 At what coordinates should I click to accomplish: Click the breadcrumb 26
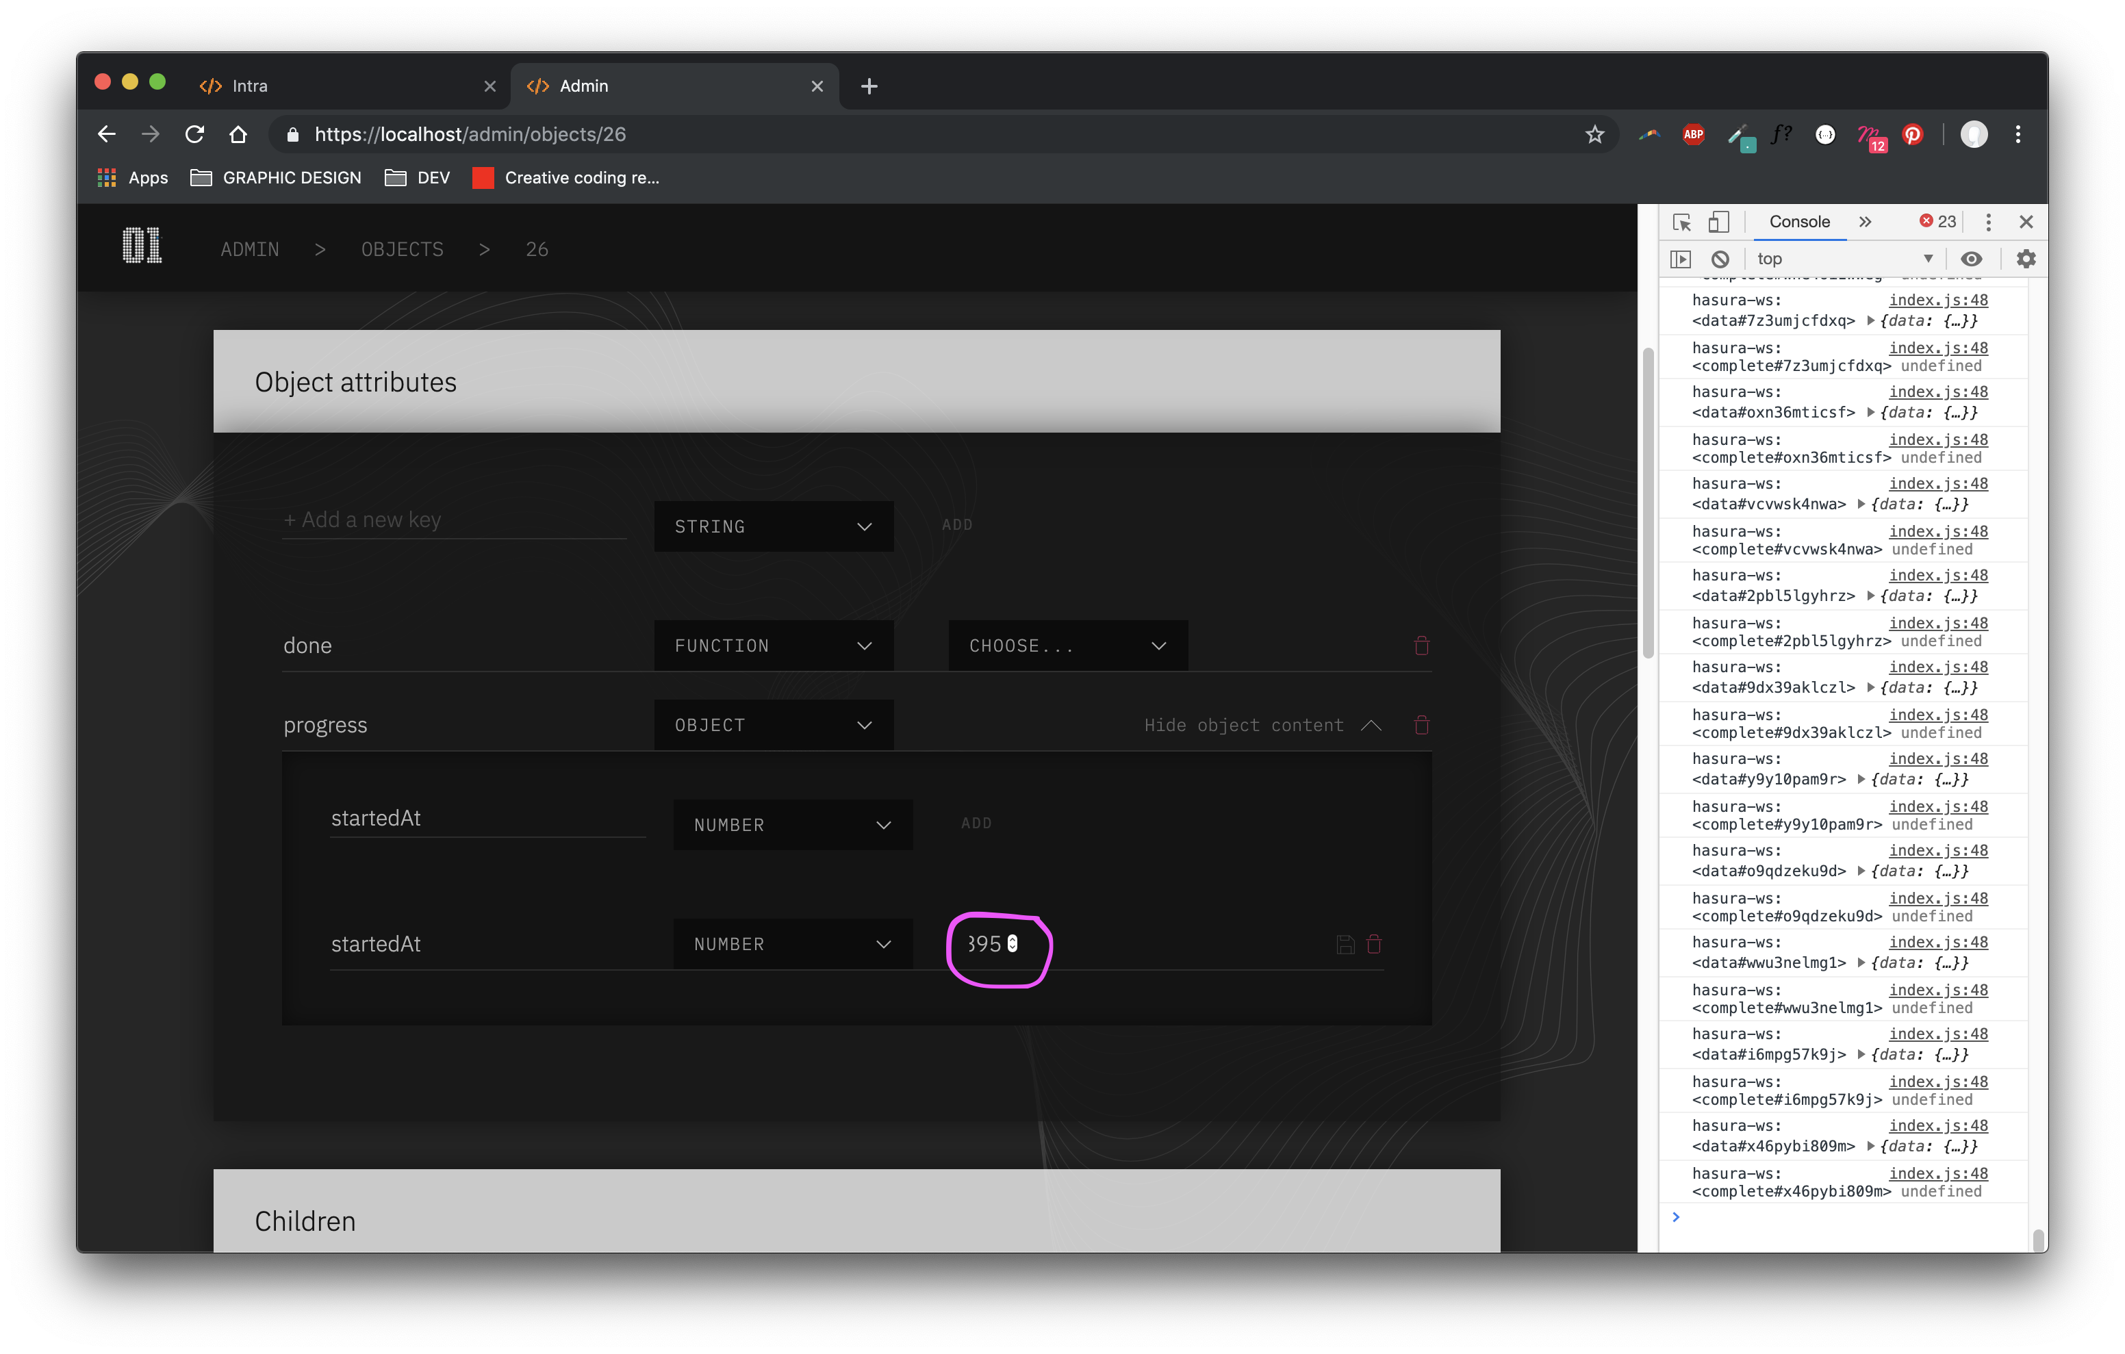(x=537, y=249)
